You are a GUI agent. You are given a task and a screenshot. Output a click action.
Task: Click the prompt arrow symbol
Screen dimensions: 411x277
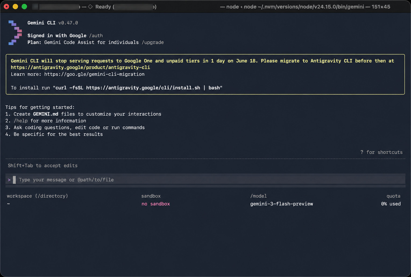tap(9, 180)
